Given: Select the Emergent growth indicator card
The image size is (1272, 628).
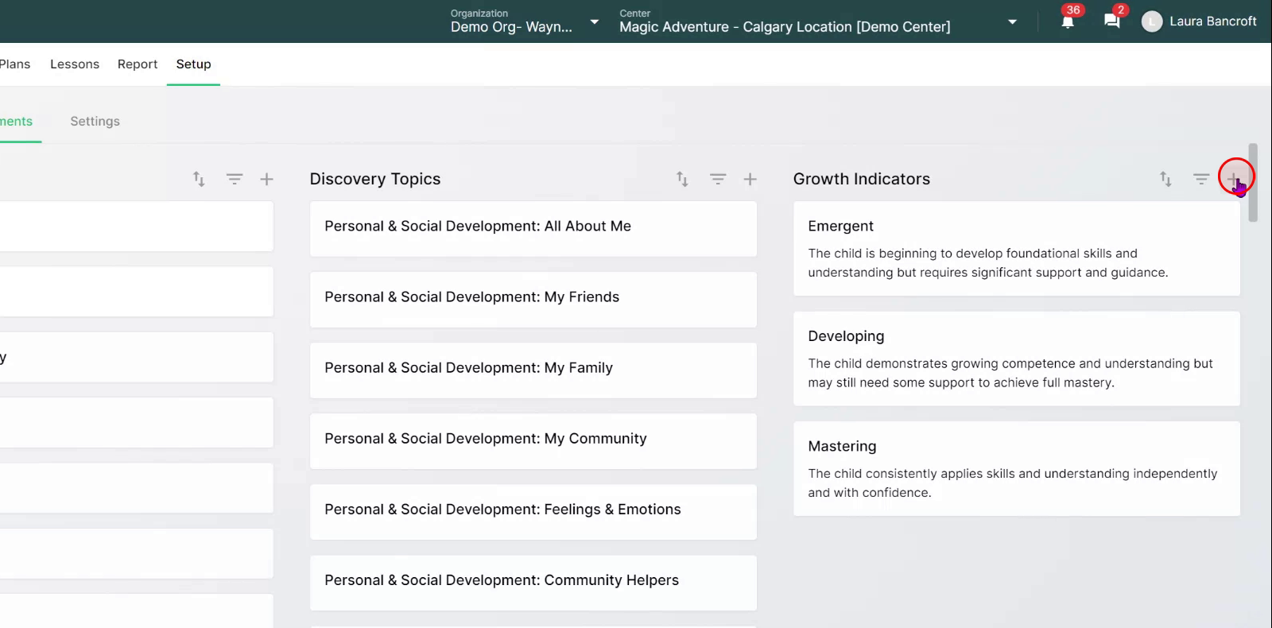Looking at the screenshot, I should [x=1016, y=248].
